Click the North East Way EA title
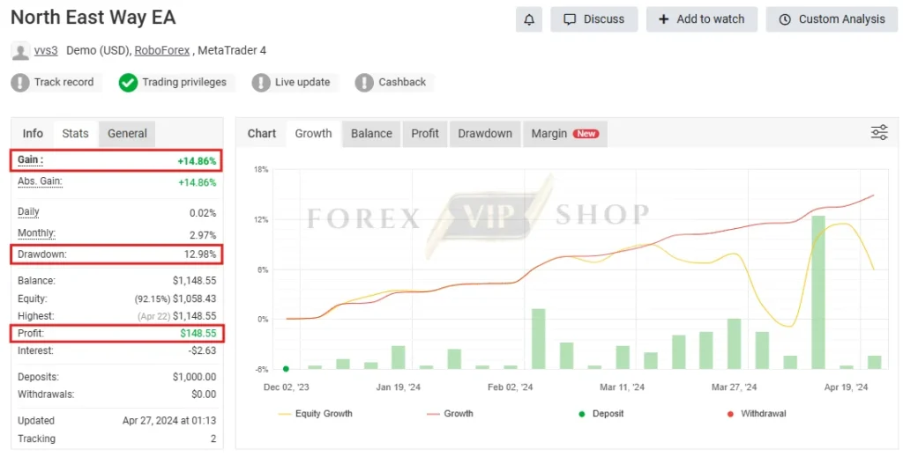 pyautogui.click(x=93, y=18)
